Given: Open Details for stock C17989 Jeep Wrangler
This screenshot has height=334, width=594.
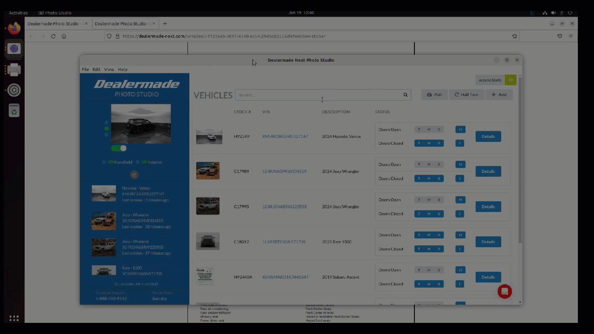Looking at the screenshot, I should pyautogui.click(x=488, y=172).
